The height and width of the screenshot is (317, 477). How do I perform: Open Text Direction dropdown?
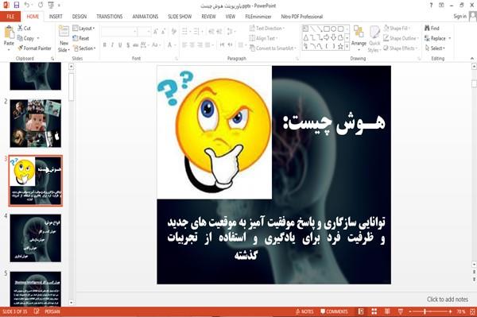click(x=267, y=29)
